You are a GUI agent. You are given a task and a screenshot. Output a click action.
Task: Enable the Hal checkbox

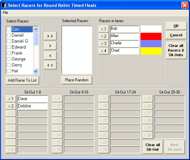click(9, 71)
